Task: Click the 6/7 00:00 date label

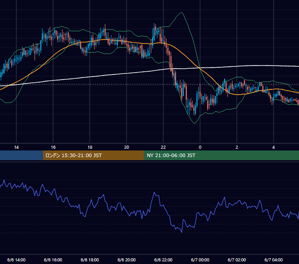Action: click(200, 260)
